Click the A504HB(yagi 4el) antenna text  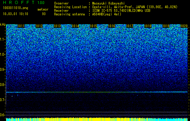pos(107,14)
